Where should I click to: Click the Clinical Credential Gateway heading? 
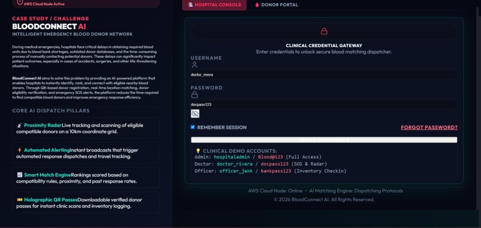coord(324,45)
